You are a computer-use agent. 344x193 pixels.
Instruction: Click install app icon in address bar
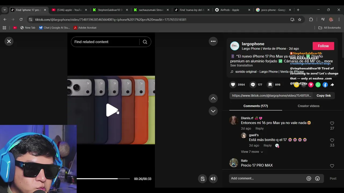[x=292, y=20]
